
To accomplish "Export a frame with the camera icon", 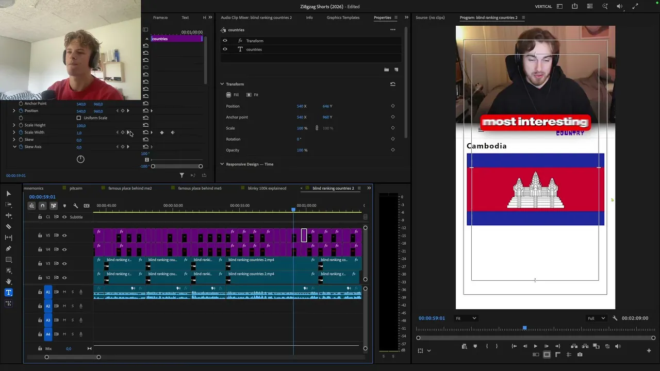I will pos(580,355).
